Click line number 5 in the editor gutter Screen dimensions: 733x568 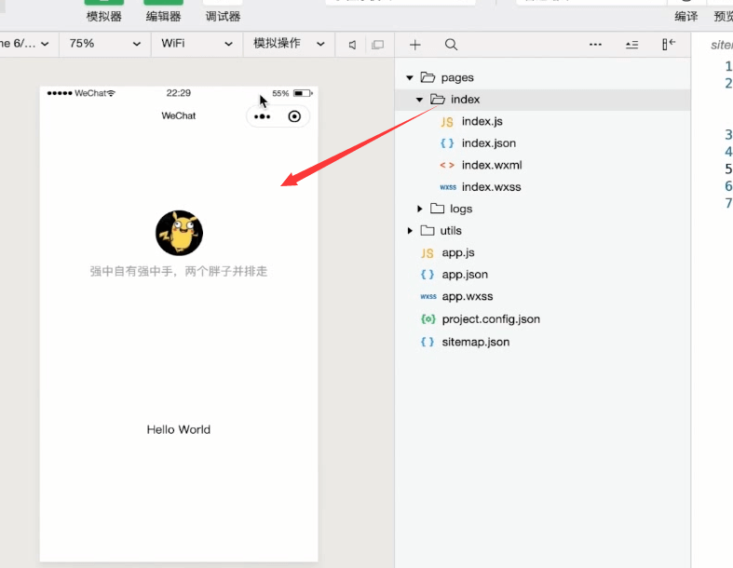tap(728, 169)
